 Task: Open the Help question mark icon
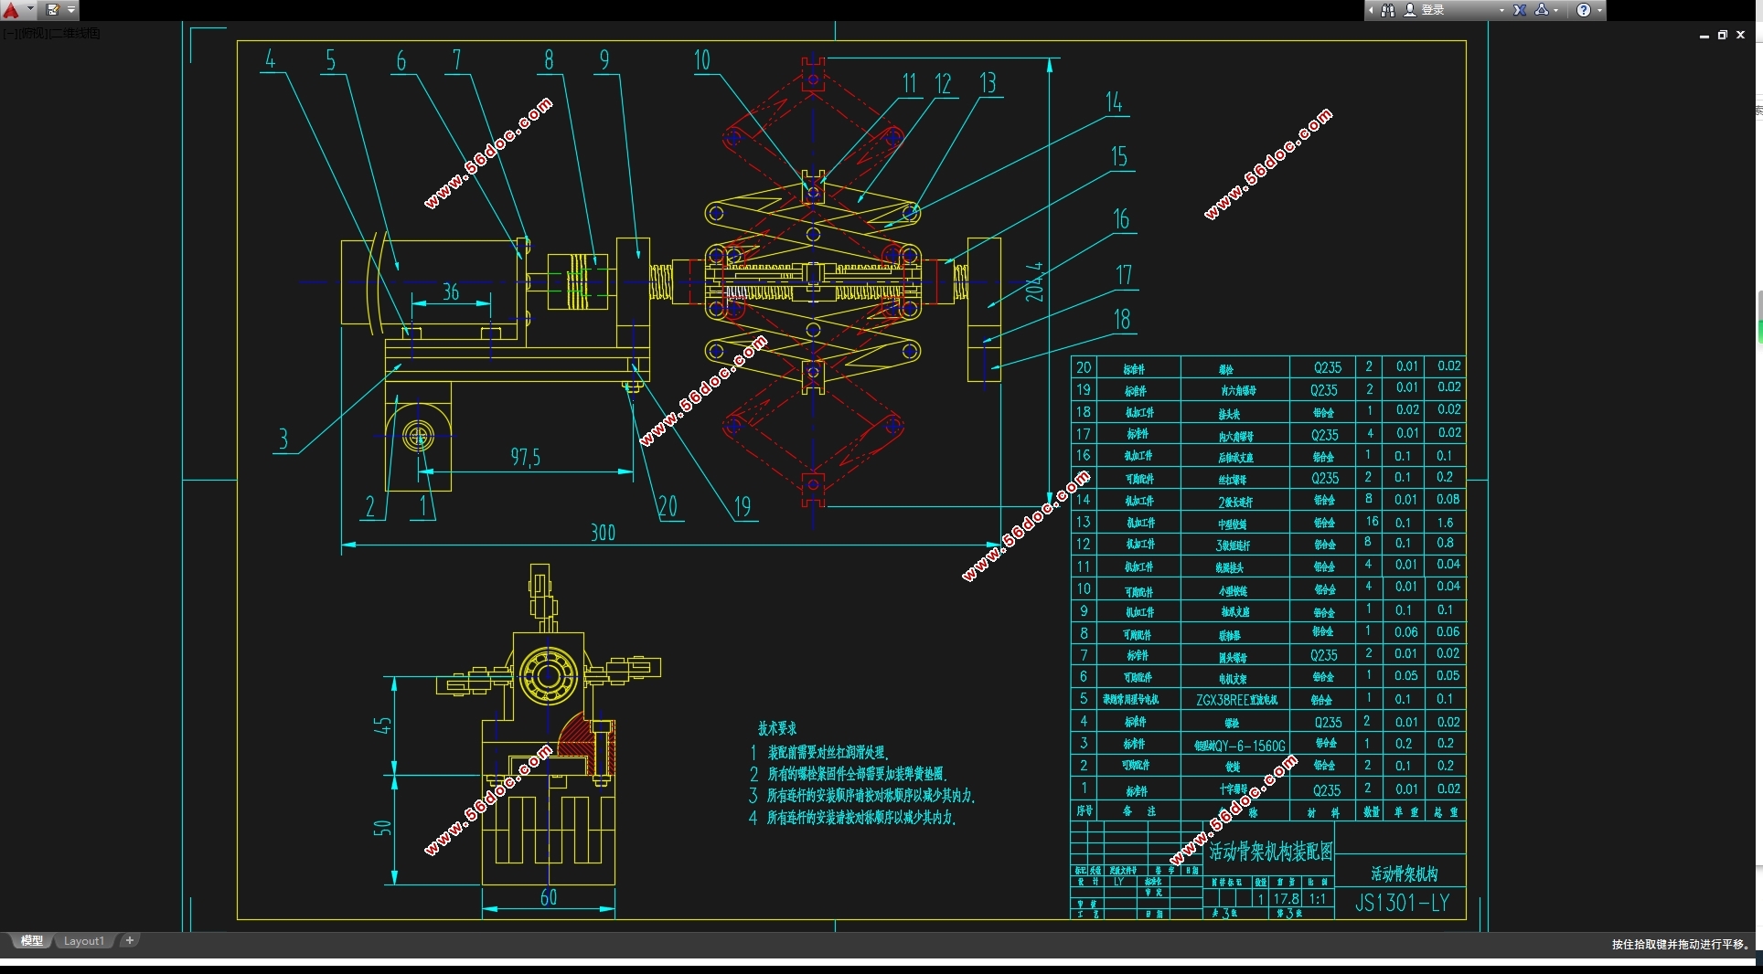(1584, 10)
